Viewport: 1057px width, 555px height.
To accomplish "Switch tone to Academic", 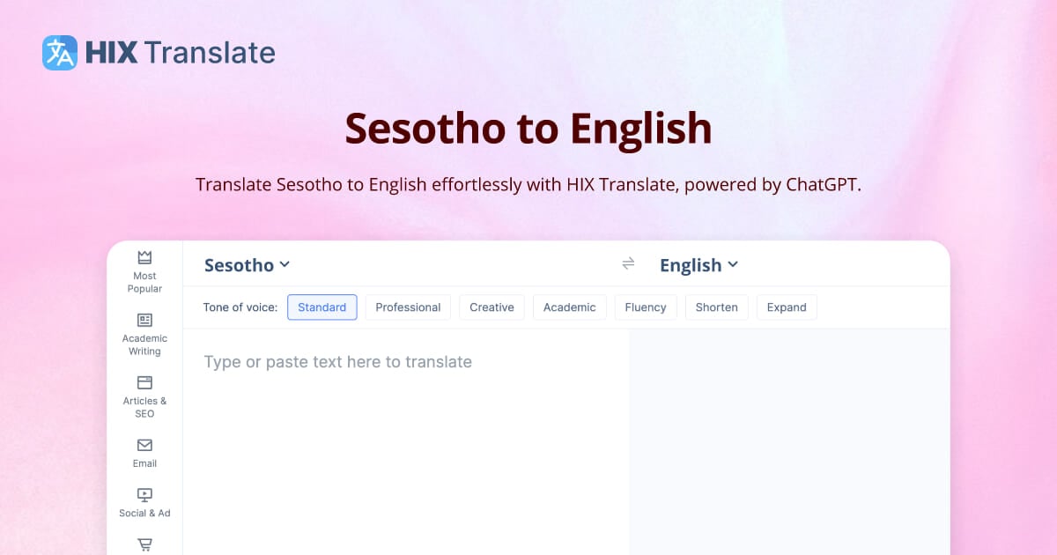I will (x=569, y=307).
